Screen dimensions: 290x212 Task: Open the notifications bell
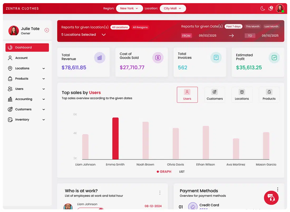point(270,8)
